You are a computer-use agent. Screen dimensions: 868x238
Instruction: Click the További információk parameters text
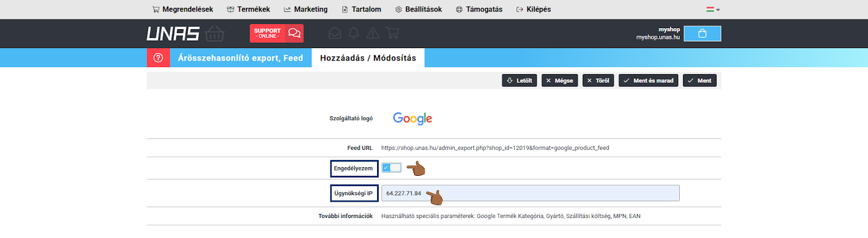[x=511, y=216]
